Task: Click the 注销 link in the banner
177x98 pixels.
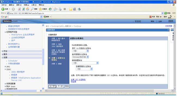Action: pyautogui.click(x=160, y=21)
